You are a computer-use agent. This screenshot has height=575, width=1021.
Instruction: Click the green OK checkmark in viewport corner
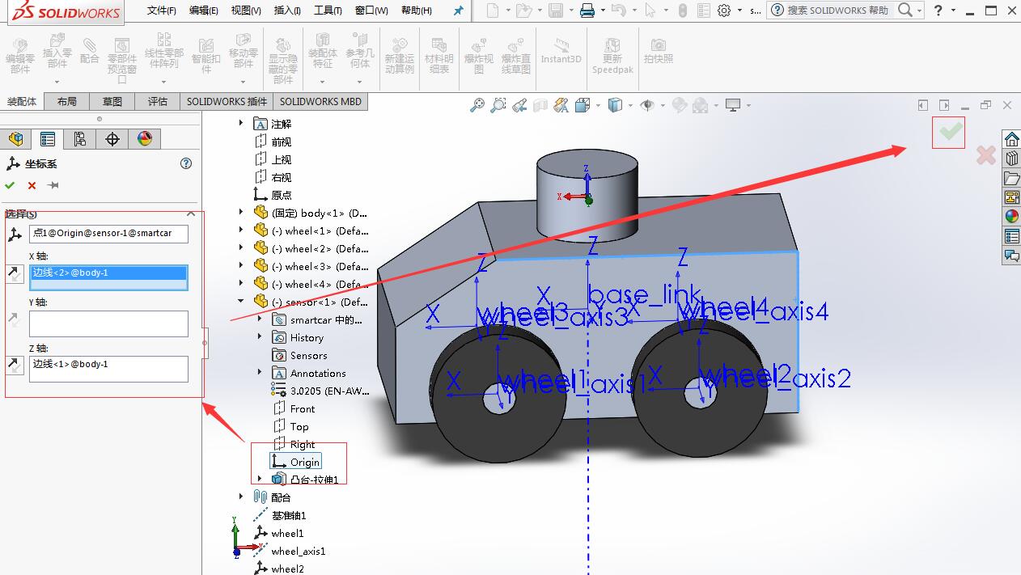tap(950, 132)
